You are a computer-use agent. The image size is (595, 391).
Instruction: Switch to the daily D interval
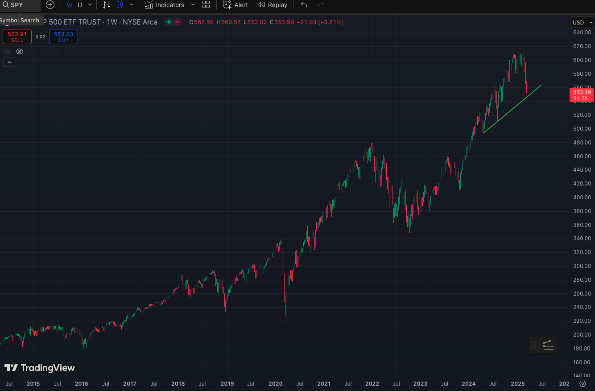(x=80, y=5)
